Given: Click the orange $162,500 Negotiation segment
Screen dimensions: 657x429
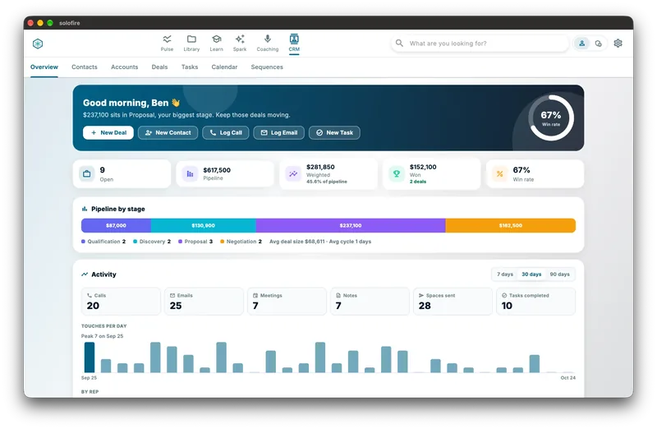Looking at the screenshot, I should [x=510, y=226].
